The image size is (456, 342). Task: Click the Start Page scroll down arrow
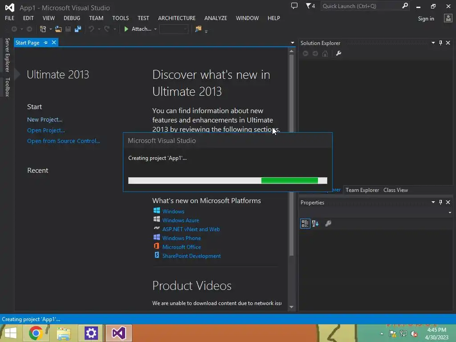point(291,307)
